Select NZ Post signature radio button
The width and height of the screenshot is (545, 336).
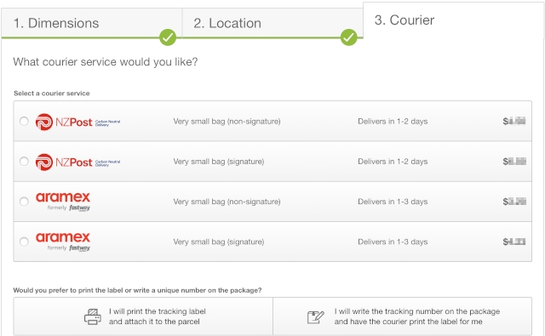click(x=24, y=162)
